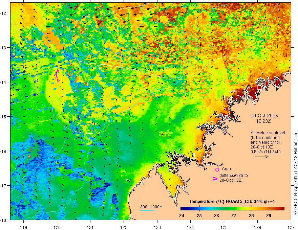The width and height of the screenshot is (298, 230).
Task: Click the colorbar tick label 25
Action: (199, 216)
